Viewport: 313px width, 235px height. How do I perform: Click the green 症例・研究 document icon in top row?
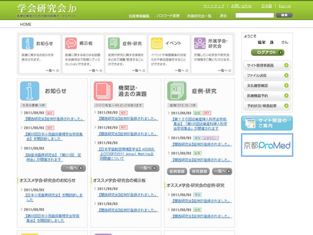114,43
